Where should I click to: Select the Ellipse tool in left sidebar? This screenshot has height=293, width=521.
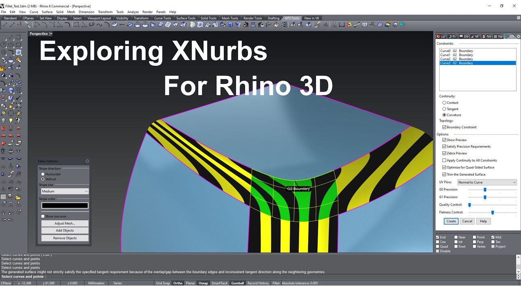click(11, 44)
